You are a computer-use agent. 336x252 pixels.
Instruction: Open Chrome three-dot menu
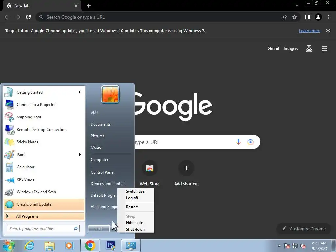point(329,17)
